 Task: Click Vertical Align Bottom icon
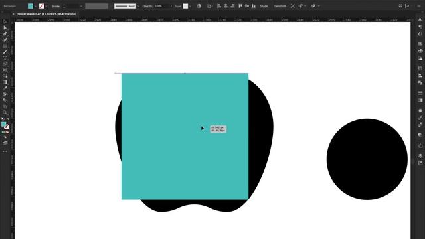click(254, 6)
